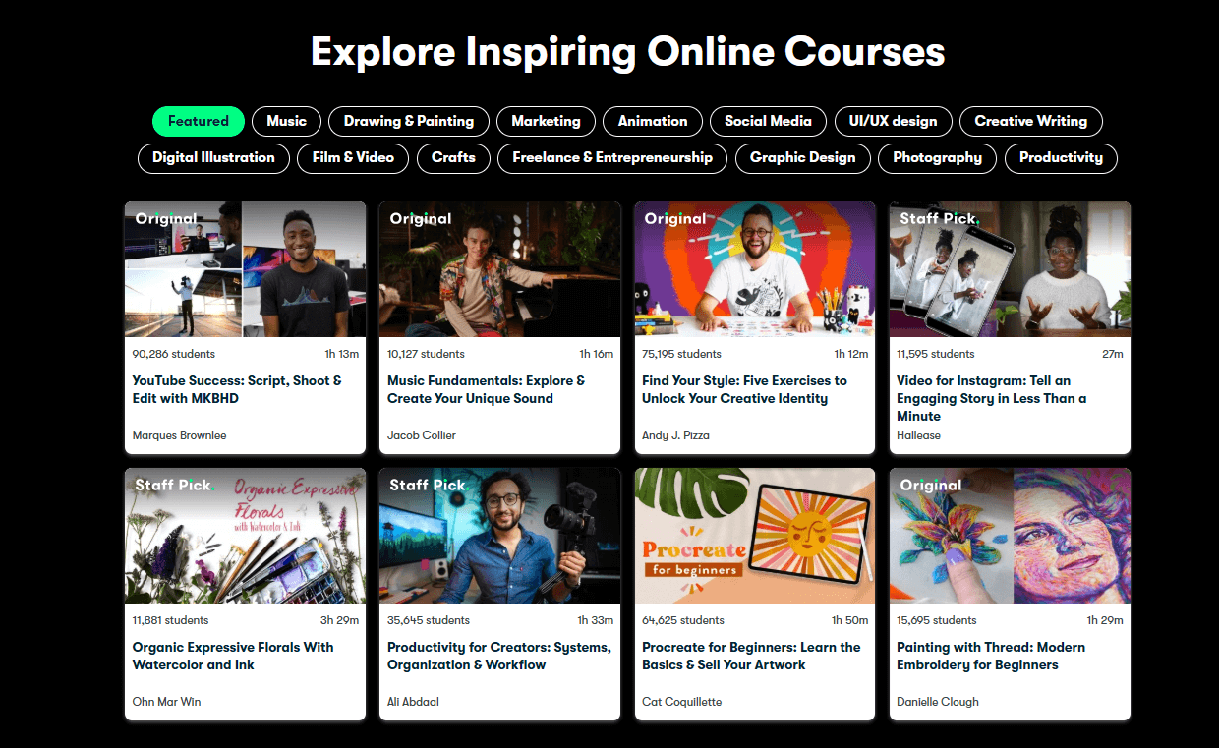1219x748 pixels.
Task: Filter courses by Drawing & Painting
Action: click(408, 121)
